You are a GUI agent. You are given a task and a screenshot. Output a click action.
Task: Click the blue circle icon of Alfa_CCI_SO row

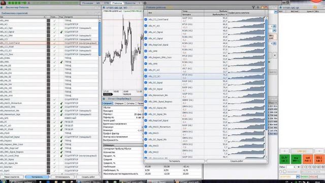[x=146, y=76]
